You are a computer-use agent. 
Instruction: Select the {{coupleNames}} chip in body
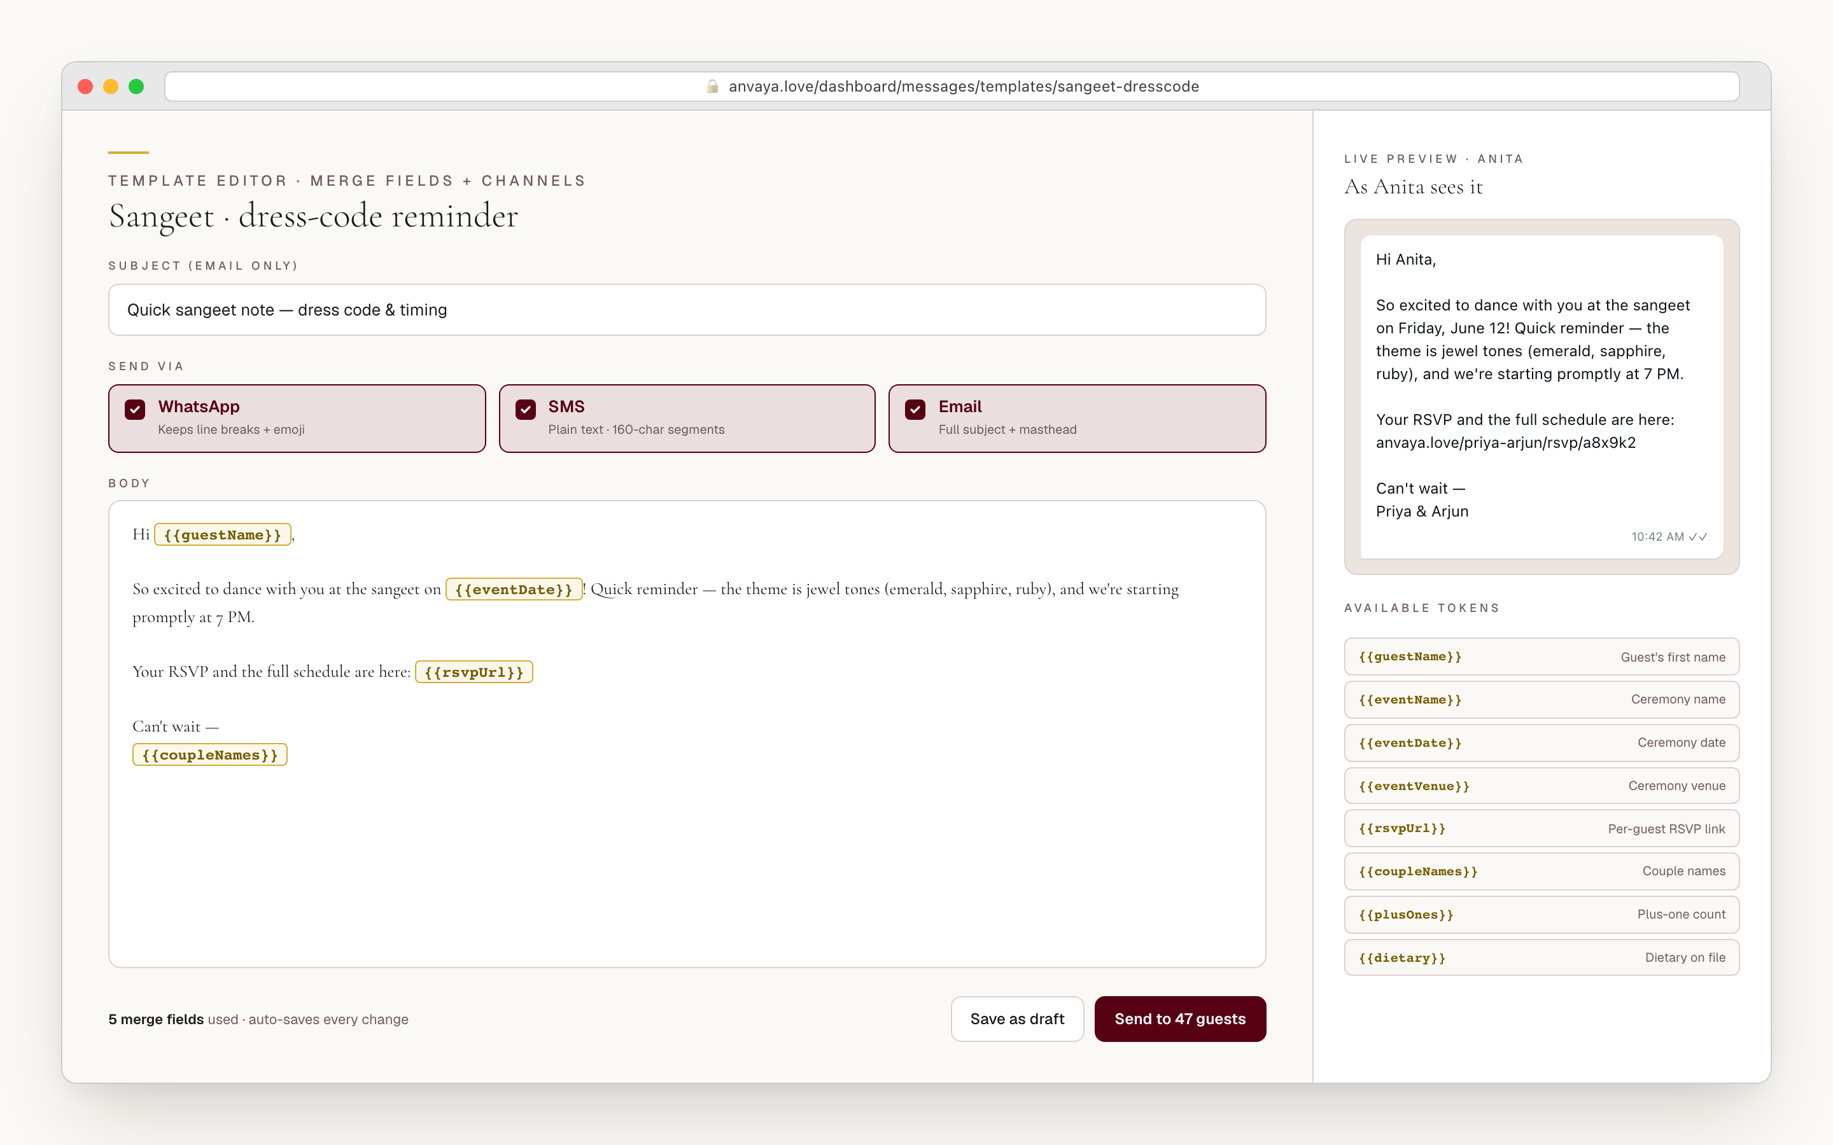point(210,755)
